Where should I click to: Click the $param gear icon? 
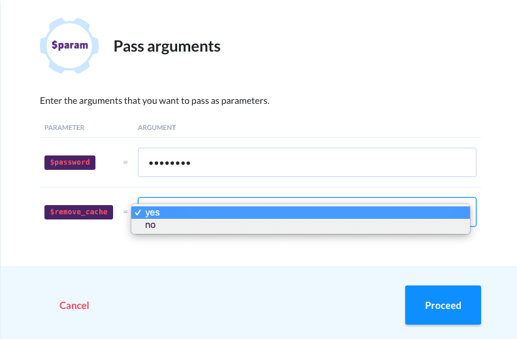coord(69,46)
